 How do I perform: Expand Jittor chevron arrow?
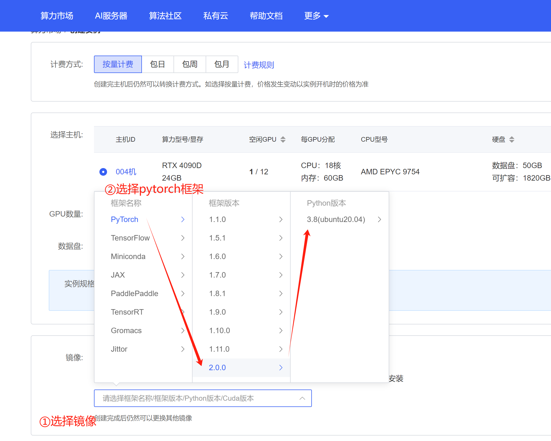(x=183, y=349)
